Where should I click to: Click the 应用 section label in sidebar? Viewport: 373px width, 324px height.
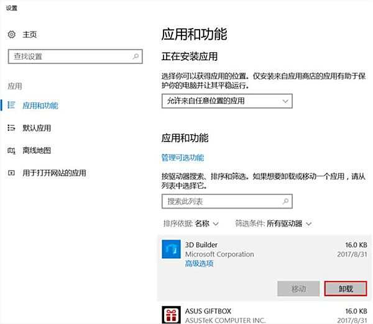(15, 86)
